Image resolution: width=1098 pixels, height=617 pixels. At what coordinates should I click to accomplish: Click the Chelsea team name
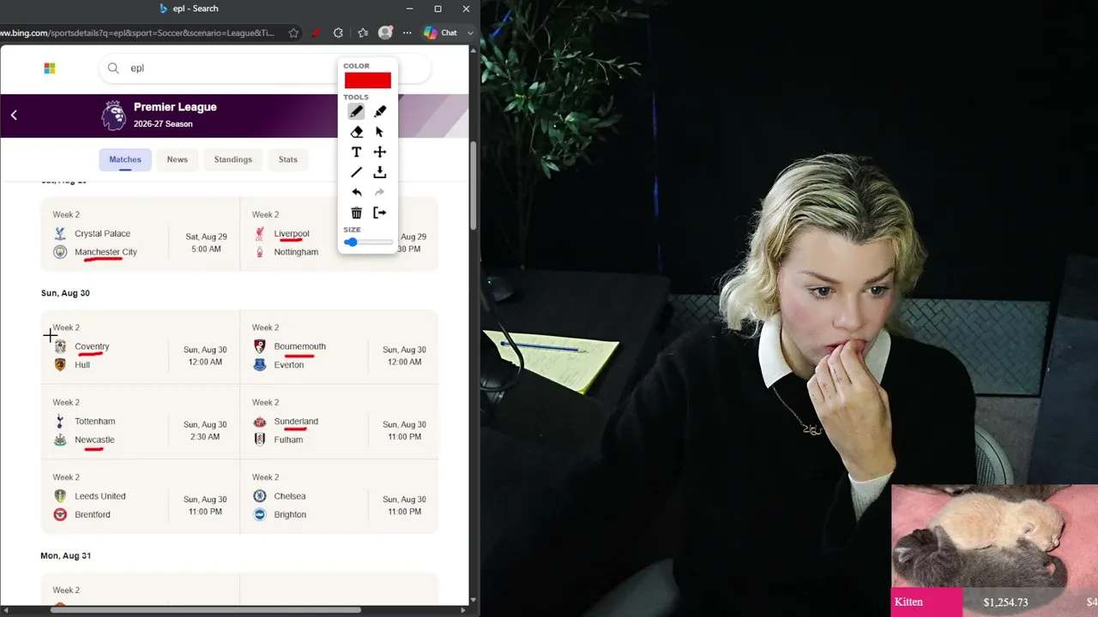point(290,496)
